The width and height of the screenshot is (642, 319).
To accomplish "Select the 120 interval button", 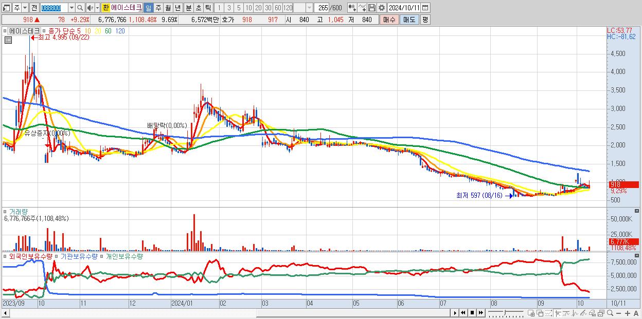I will (288, 8).
